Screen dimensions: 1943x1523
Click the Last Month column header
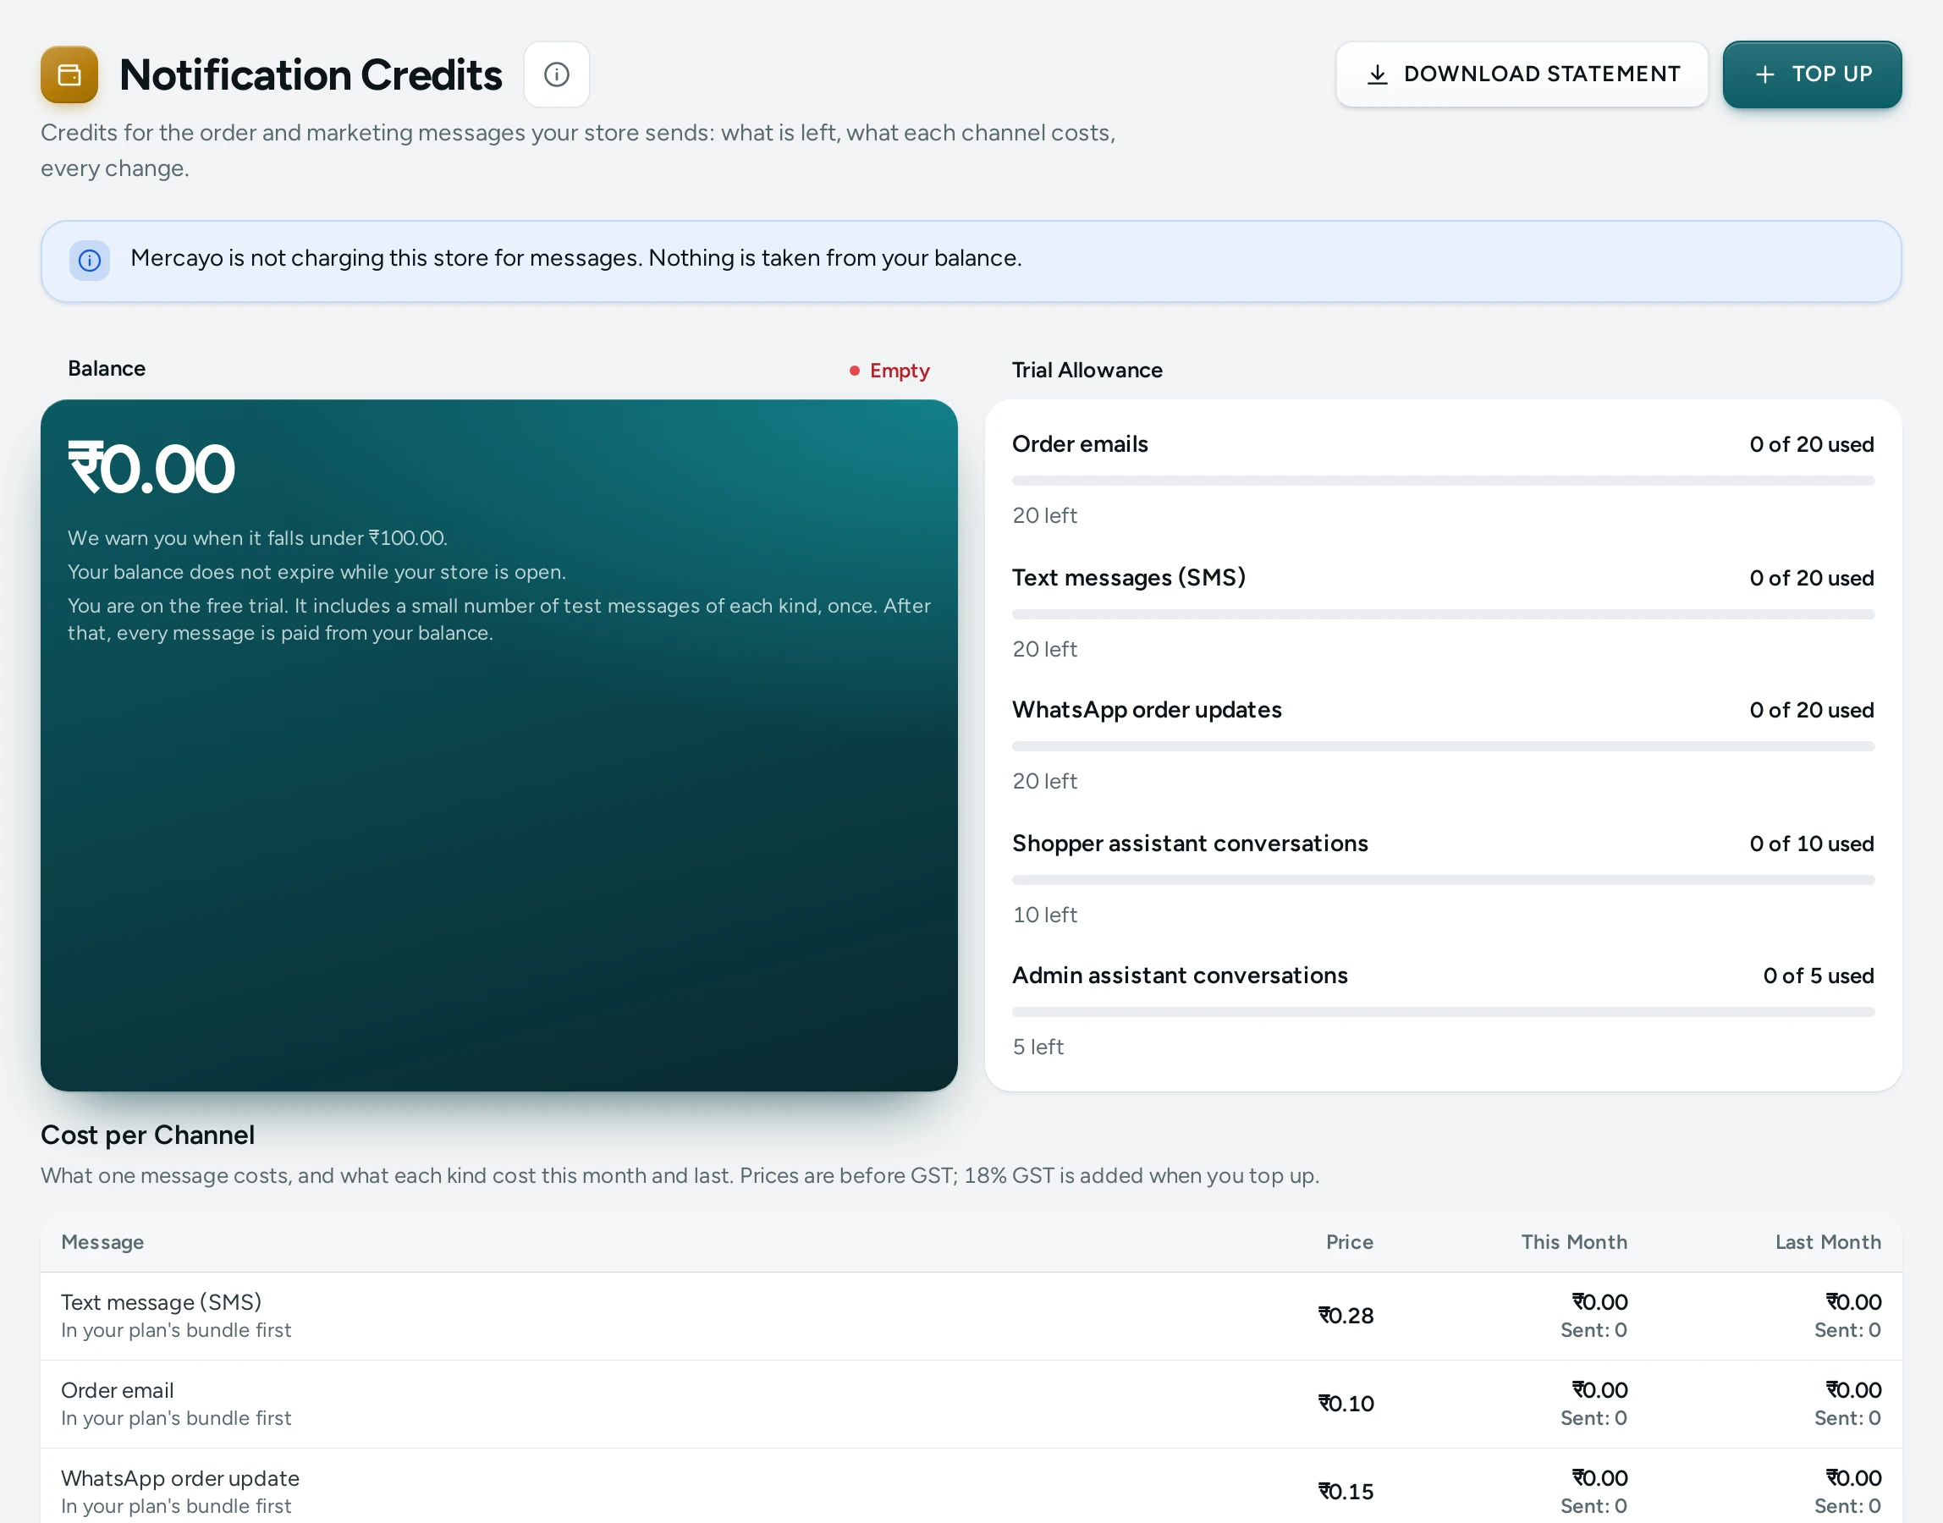pyautogui.click(x=1828, y=1242)
